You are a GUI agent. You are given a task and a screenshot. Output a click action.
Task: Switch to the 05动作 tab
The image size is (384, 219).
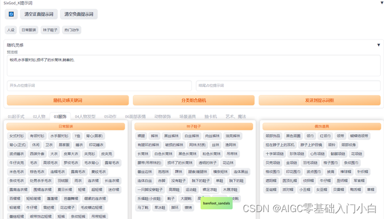110,117
